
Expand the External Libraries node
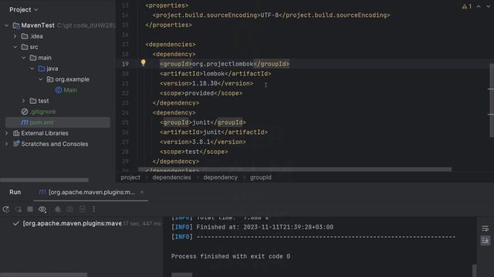(x=7, y=133)
